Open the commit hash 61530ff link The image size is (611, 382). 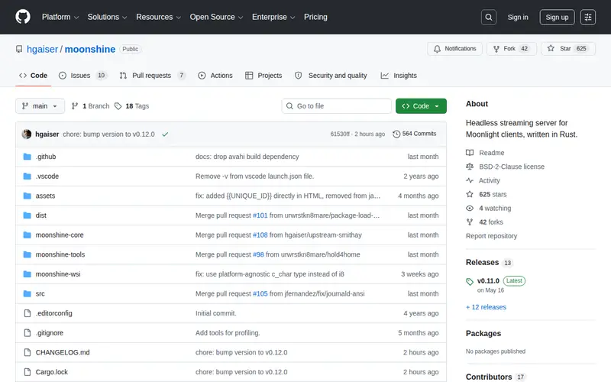340,134
